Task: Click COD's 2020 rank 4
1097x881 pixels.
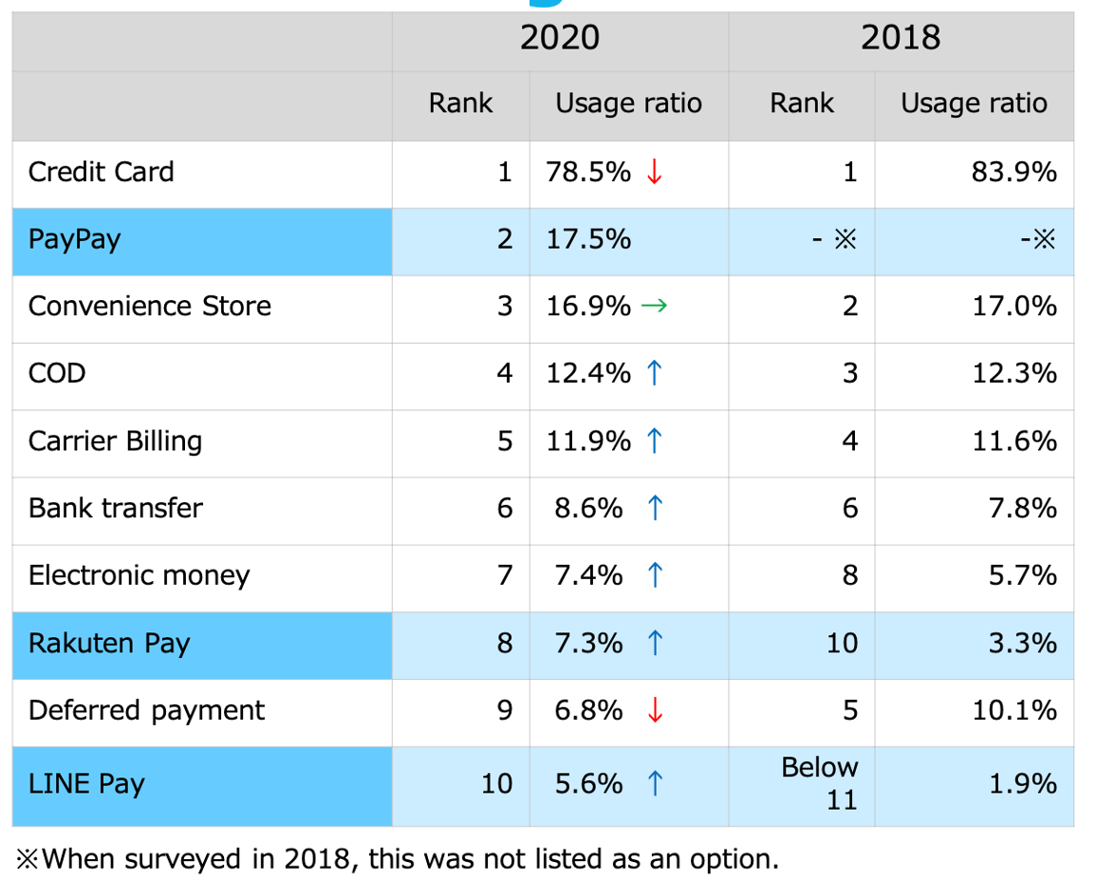Action: pos(505,373)
